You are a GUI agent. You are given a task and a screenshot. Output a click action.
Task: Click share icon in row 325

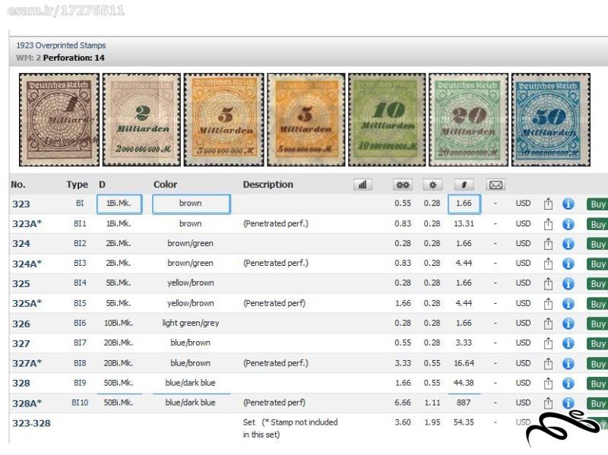click(548, 283)
